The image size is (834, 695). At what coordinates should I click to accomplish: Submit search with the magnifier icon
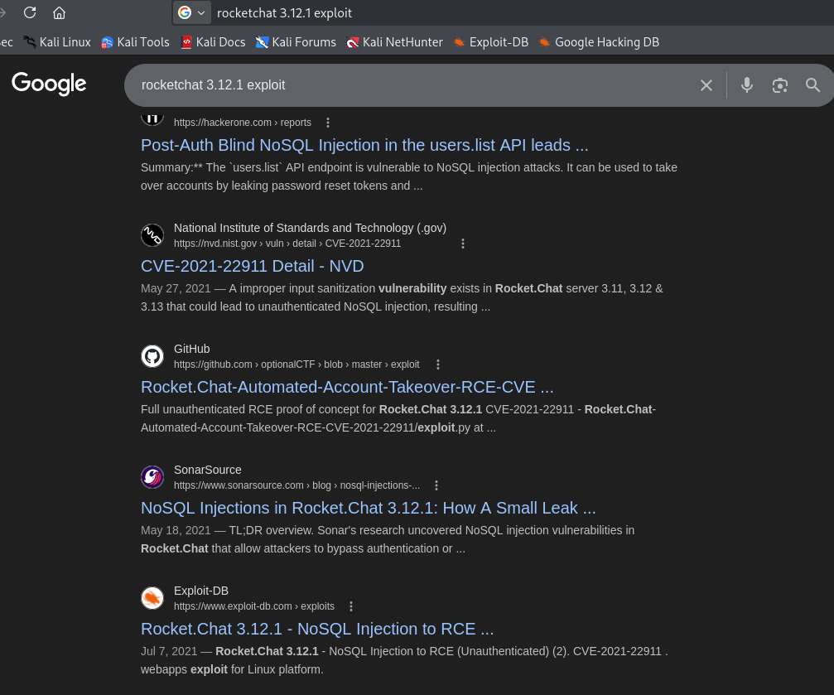812,84
